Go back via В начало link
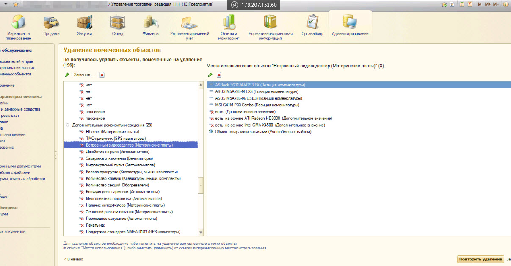511x266 pixels. point(73,259)
